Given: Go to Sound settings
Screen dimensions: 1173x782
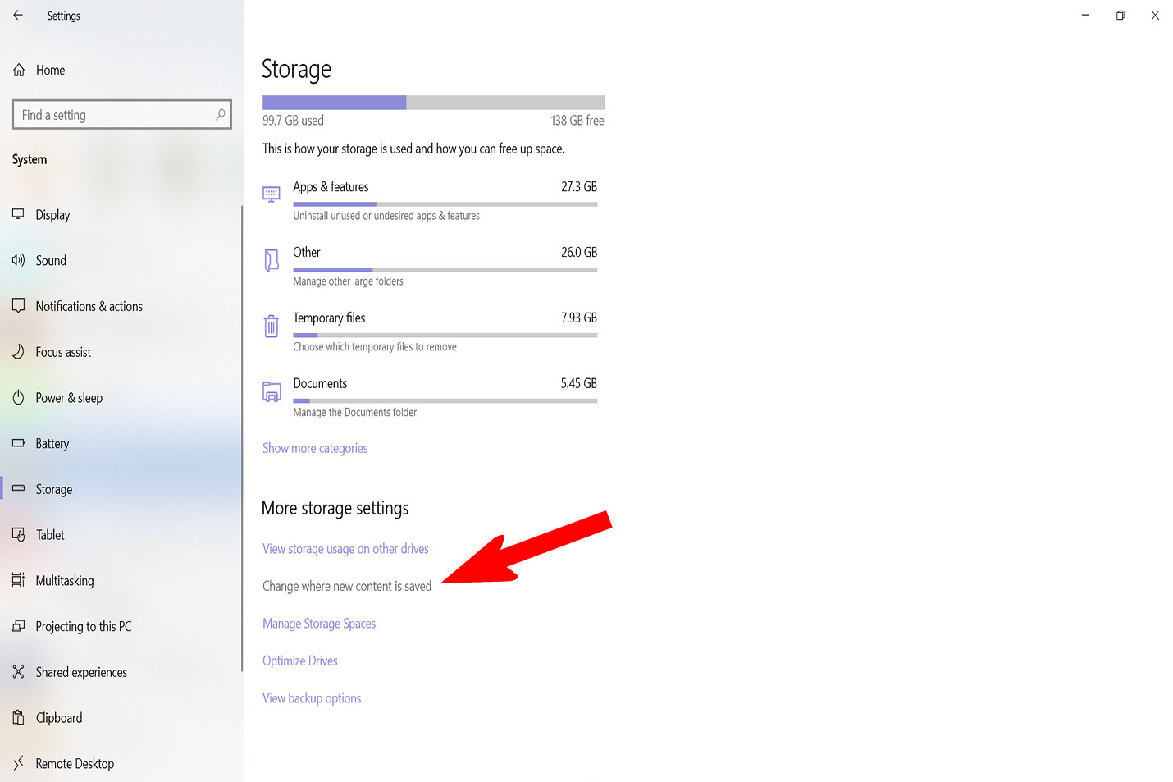Looking at the screenshot, I should point(51,261).
